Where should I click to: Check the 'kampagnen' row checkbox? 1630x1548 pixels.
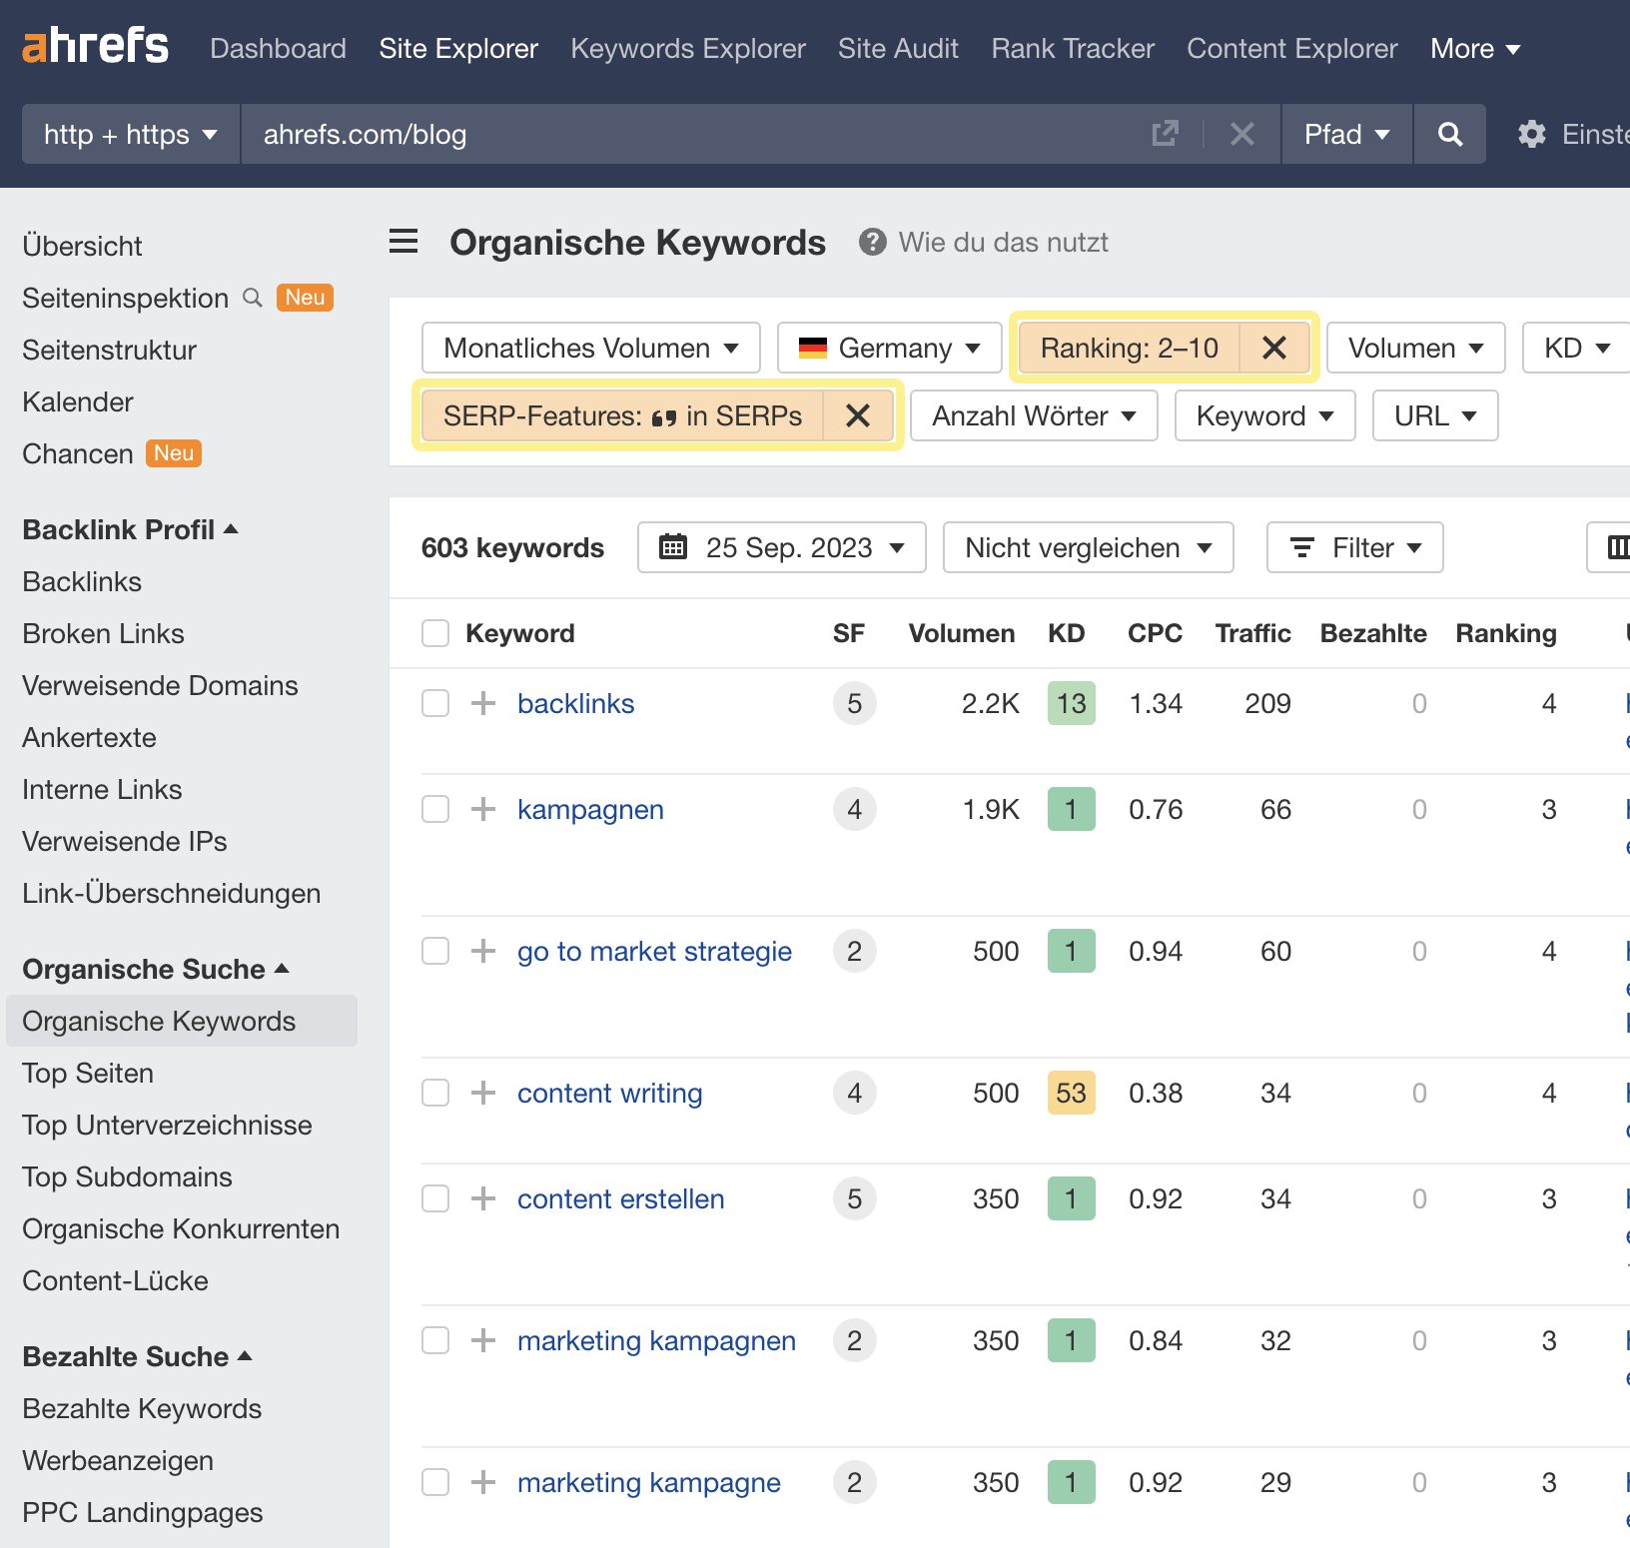coord(435,809)
